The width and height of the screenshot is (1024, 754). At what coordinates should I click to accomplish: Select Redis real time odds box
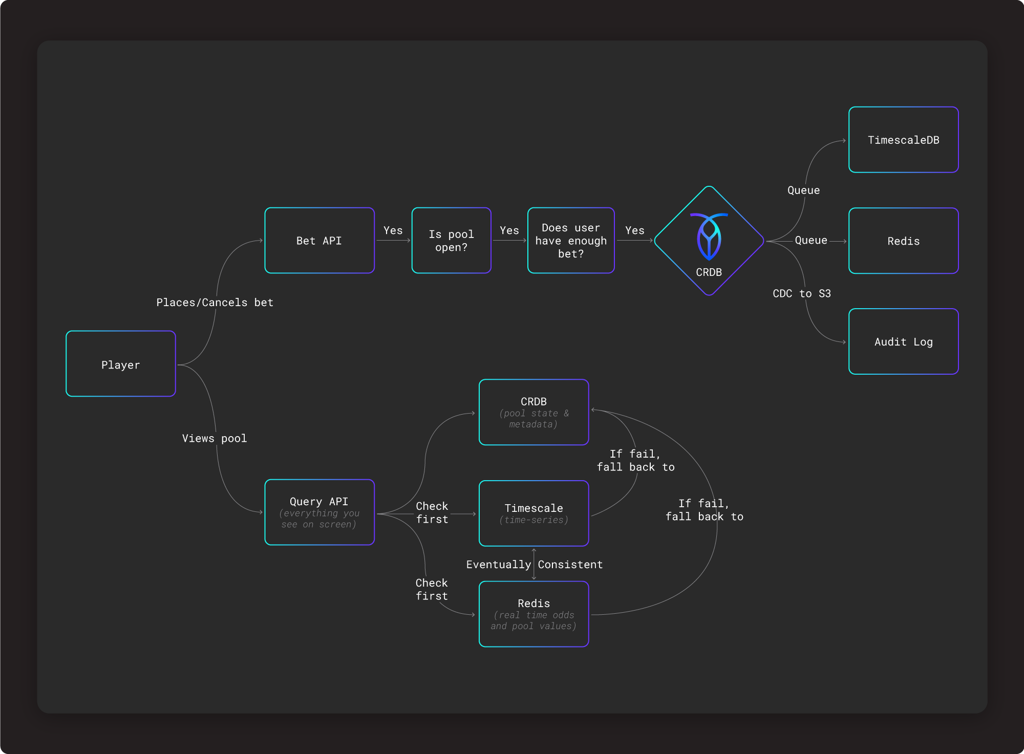[534, 614]
